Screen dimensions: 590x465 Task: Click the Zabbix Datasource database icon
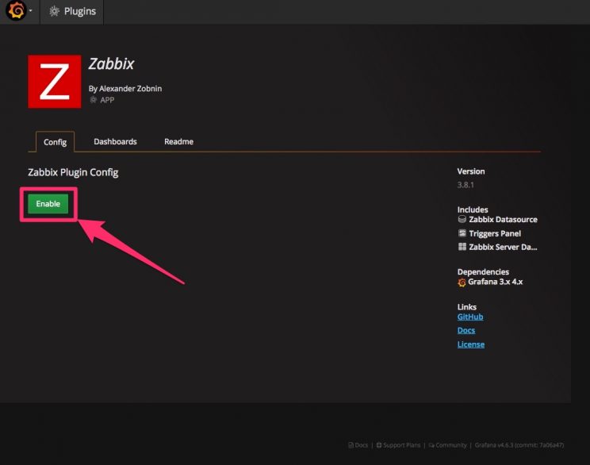click(x=462, y=220)
